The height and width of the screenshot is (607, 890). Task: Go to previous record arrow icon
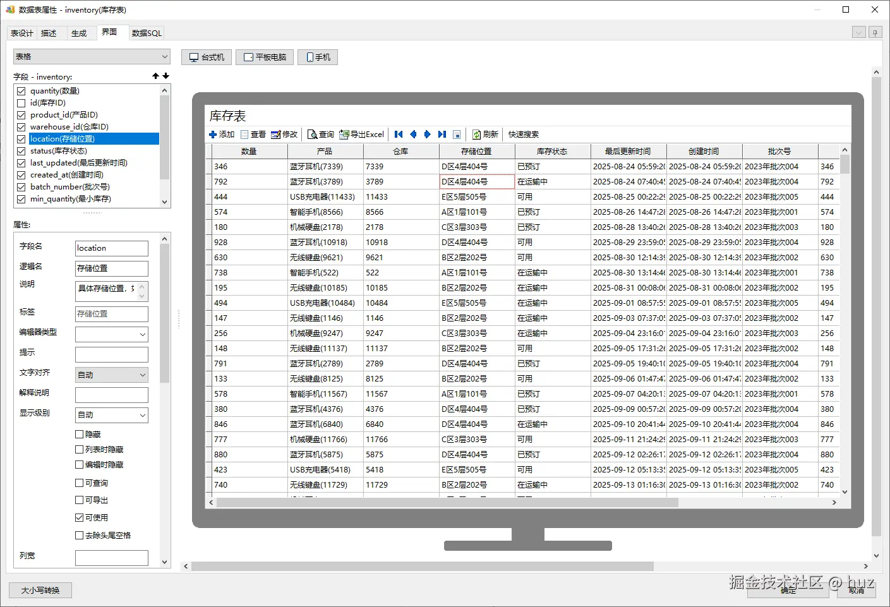[x=413, y=135]
